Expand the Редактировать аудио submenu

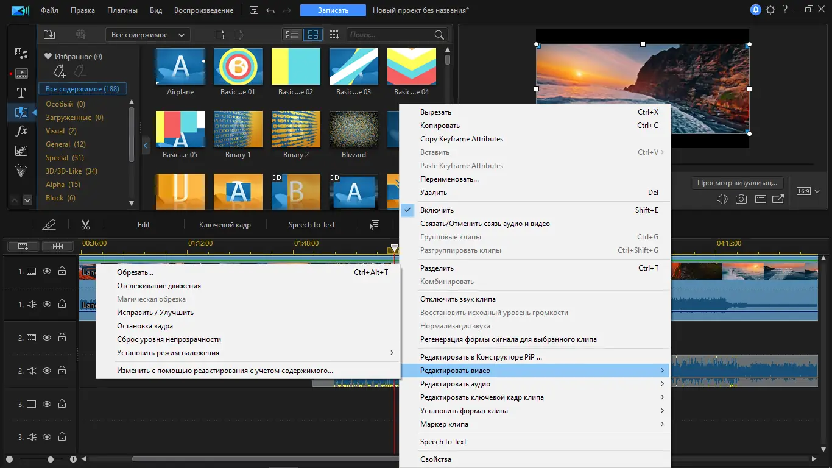(x=535, y=384)
